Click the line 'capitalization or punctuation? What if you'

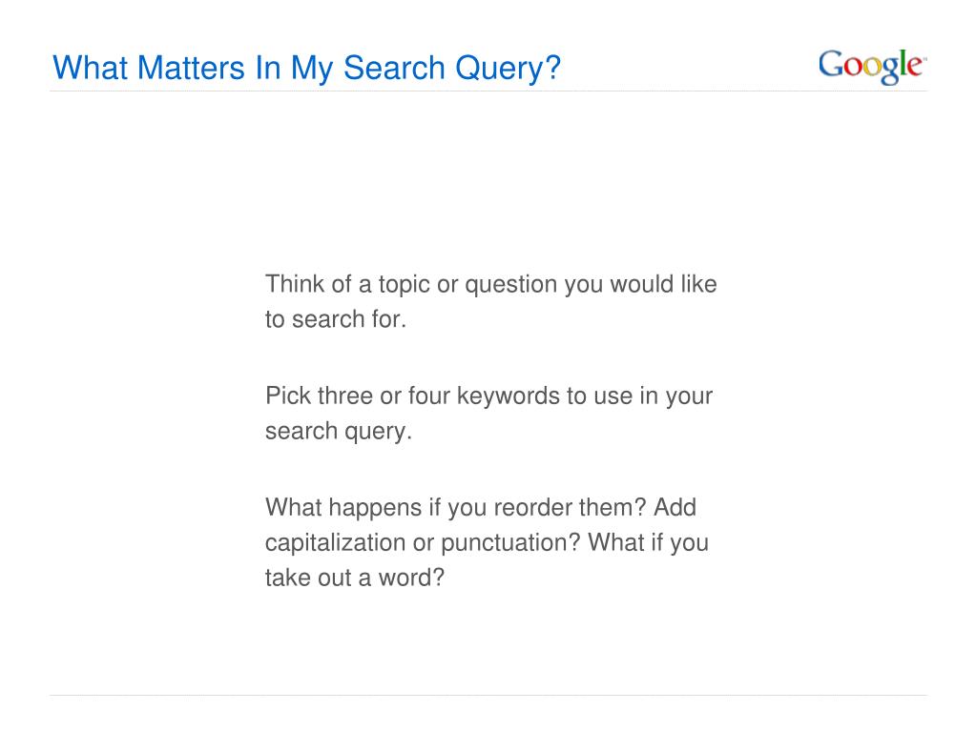click(487, 542)
